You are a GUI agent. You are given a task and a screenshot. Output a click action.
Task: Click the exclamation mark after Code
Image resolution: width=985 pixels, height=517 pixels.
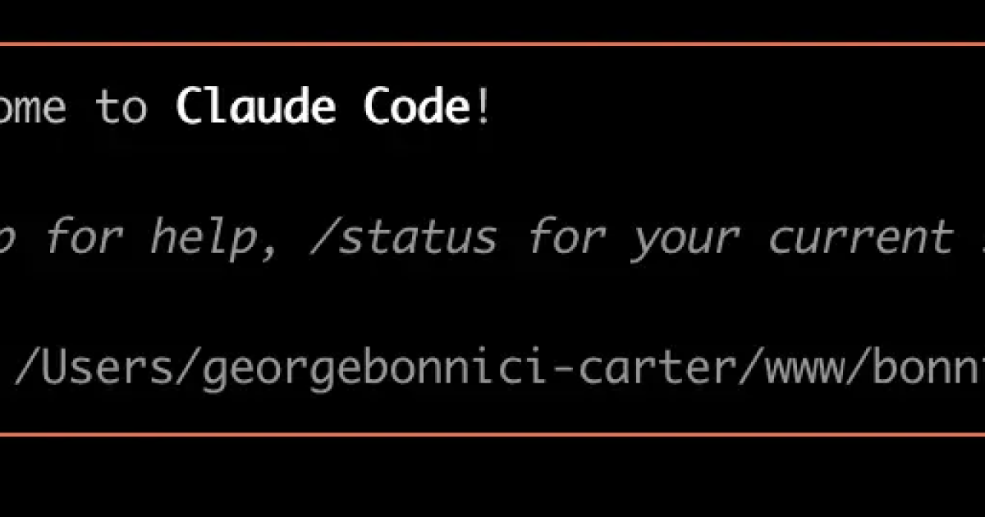482,107
